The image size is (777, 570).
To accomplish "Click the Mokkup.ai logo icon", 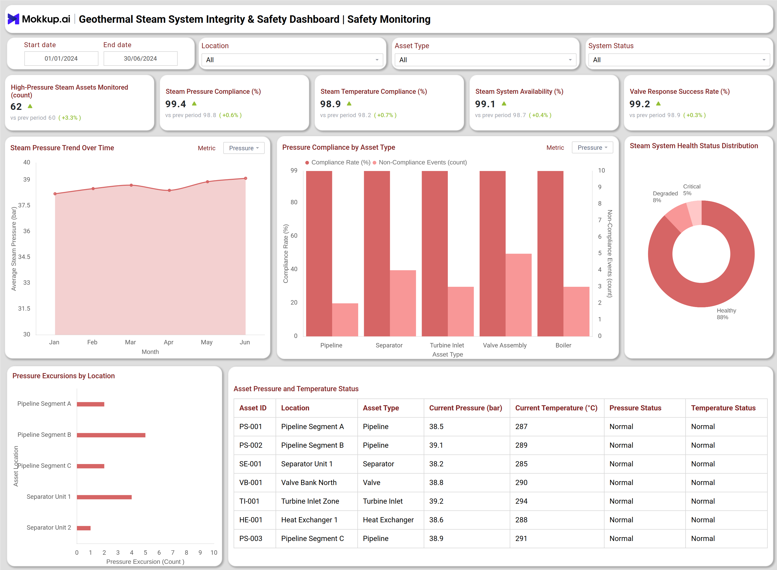I will 13,19.
